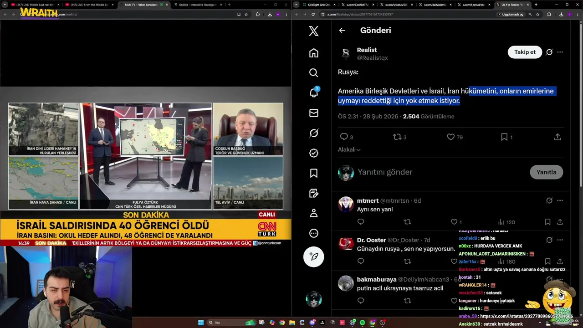The height and width of the screenshot is (328, 583).
Task: Bookmark page with star in right browser
Action: click(x=537, y=14)
